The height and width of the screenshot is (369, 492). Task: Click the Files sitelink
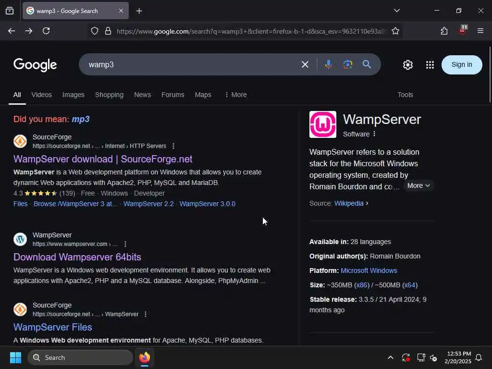(x=20, y=204)
